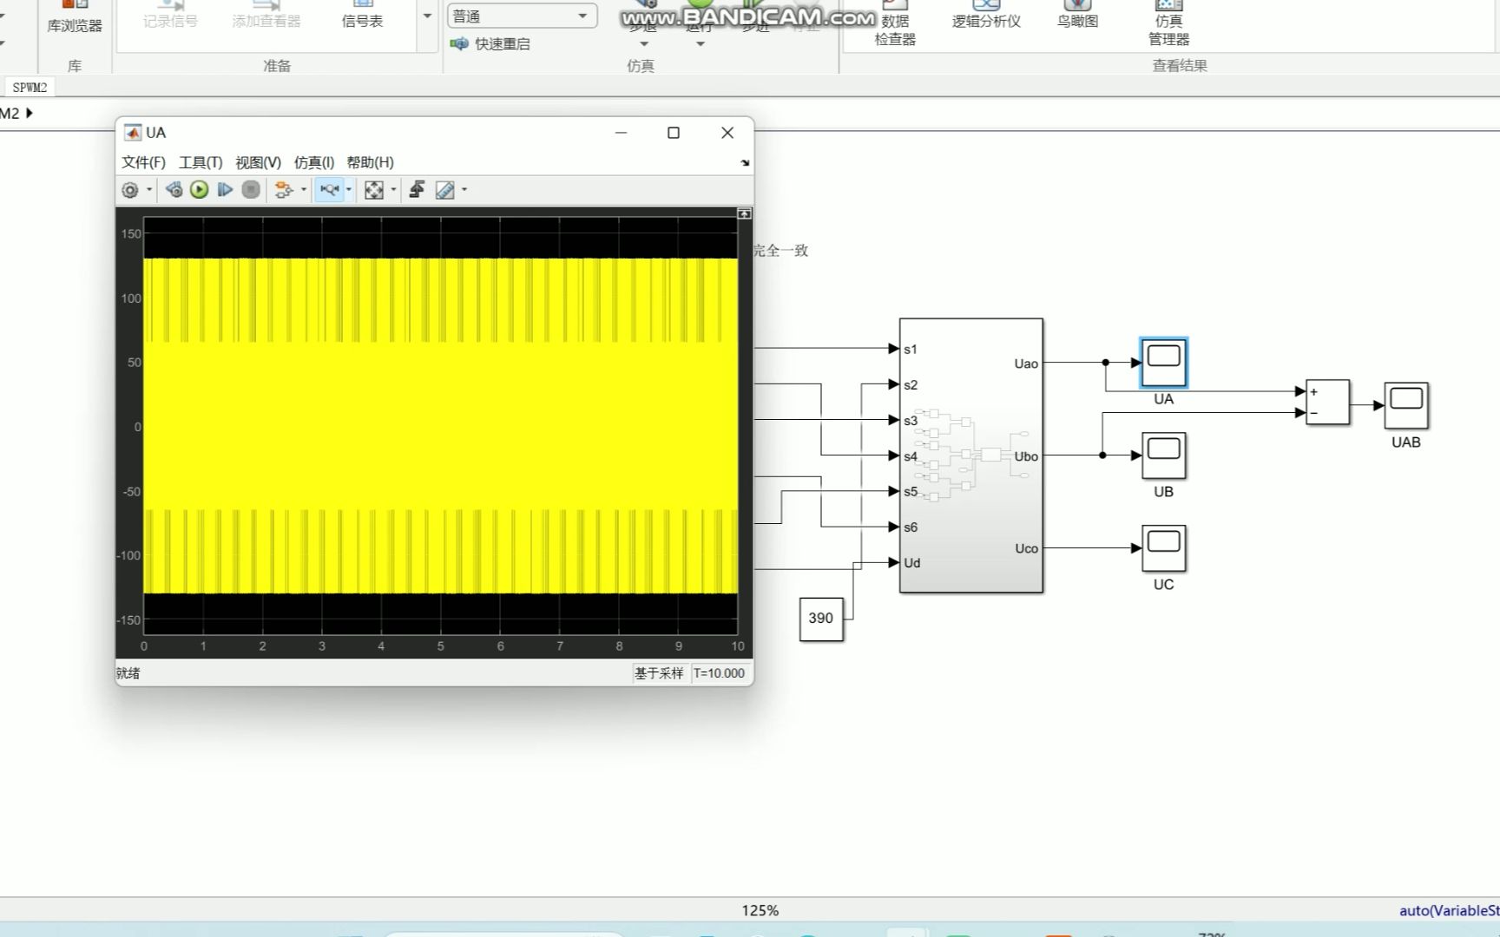Screen dimensions: 1500x937
Task: Click the highlight Simulink block icon
Action: coord(283,190)
